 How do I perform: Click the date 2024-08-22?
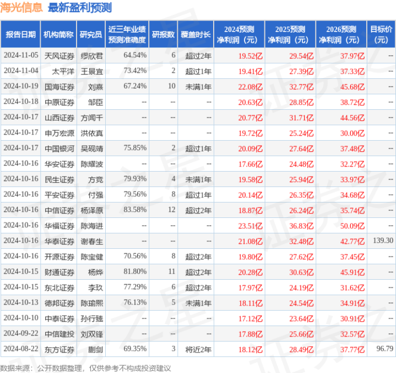click(x=21, y=349)
